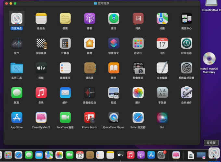This screenshot has width=221, height=162.
Task: Click the Messages icon in the Dock
Action: 29,155
